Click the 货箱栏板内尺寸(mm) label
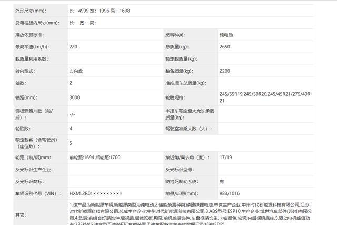The height and width of the screenshot is (225, 337). pos(37,23)
